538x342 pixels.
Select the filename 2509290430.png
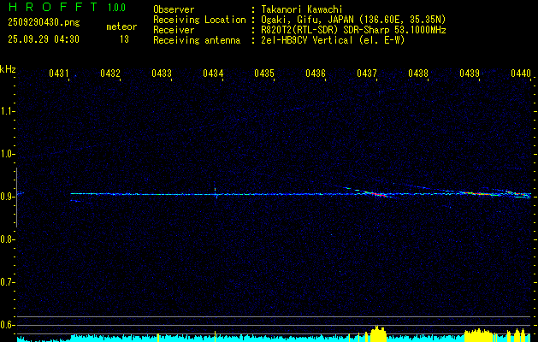pyautogui.click(x=42, y=21)
